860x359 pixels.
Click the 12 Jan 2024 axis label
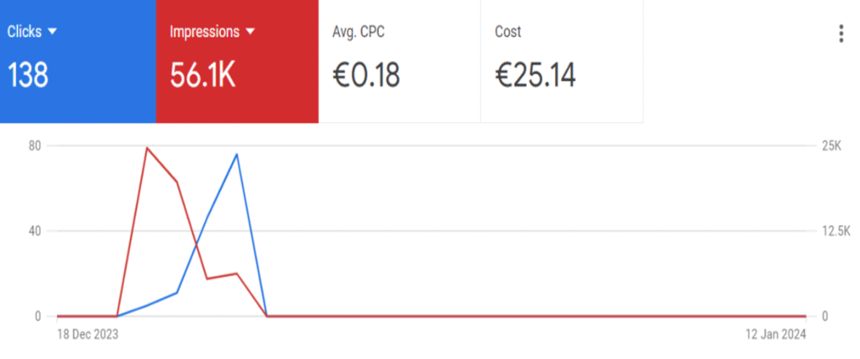[x=775, y=335]
